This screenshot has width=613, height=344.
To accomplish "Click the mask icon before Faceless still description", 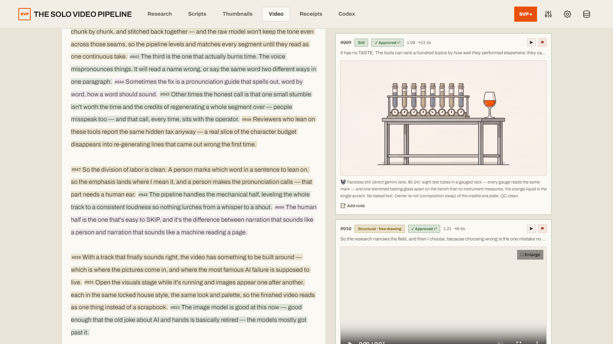I will click(x=343, y=182).
